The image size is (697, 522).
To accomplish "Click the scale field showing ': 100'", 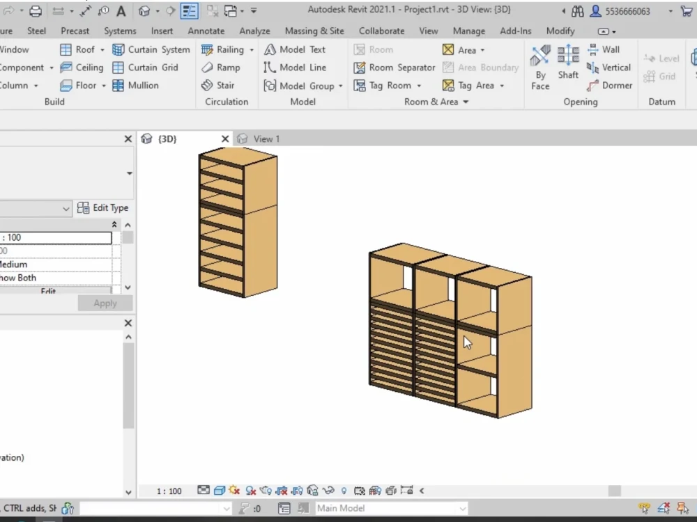I will [x=56, y=237].
